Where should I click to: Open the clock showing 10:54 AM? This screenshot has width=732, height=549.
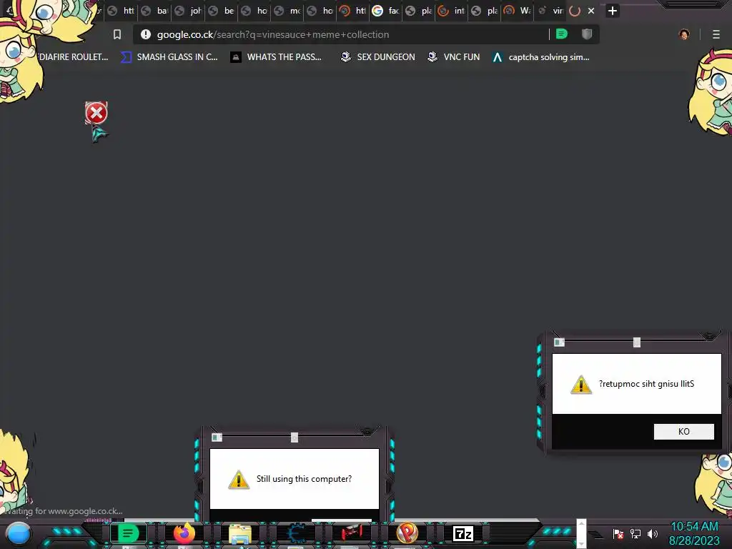694,533
